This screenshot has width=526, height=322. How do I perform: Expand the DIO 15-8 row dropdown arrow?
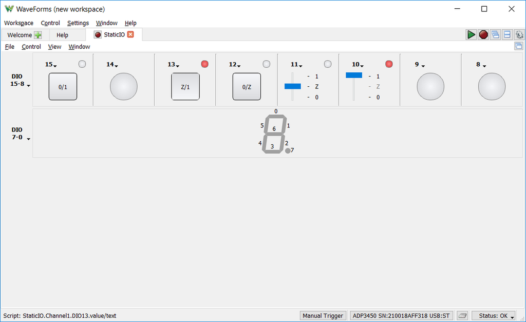pos(29,86)
